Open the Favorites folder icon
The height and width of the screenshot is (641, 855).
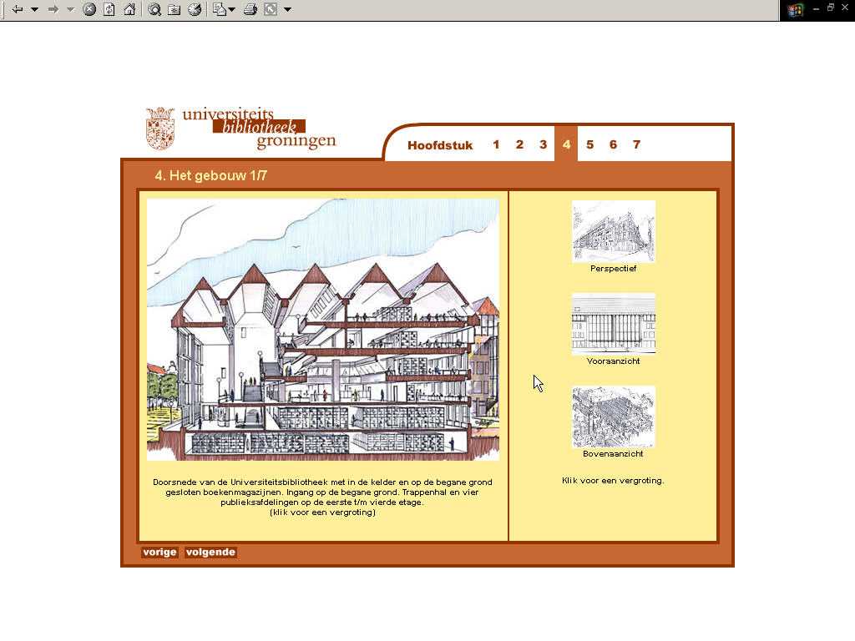175,9
